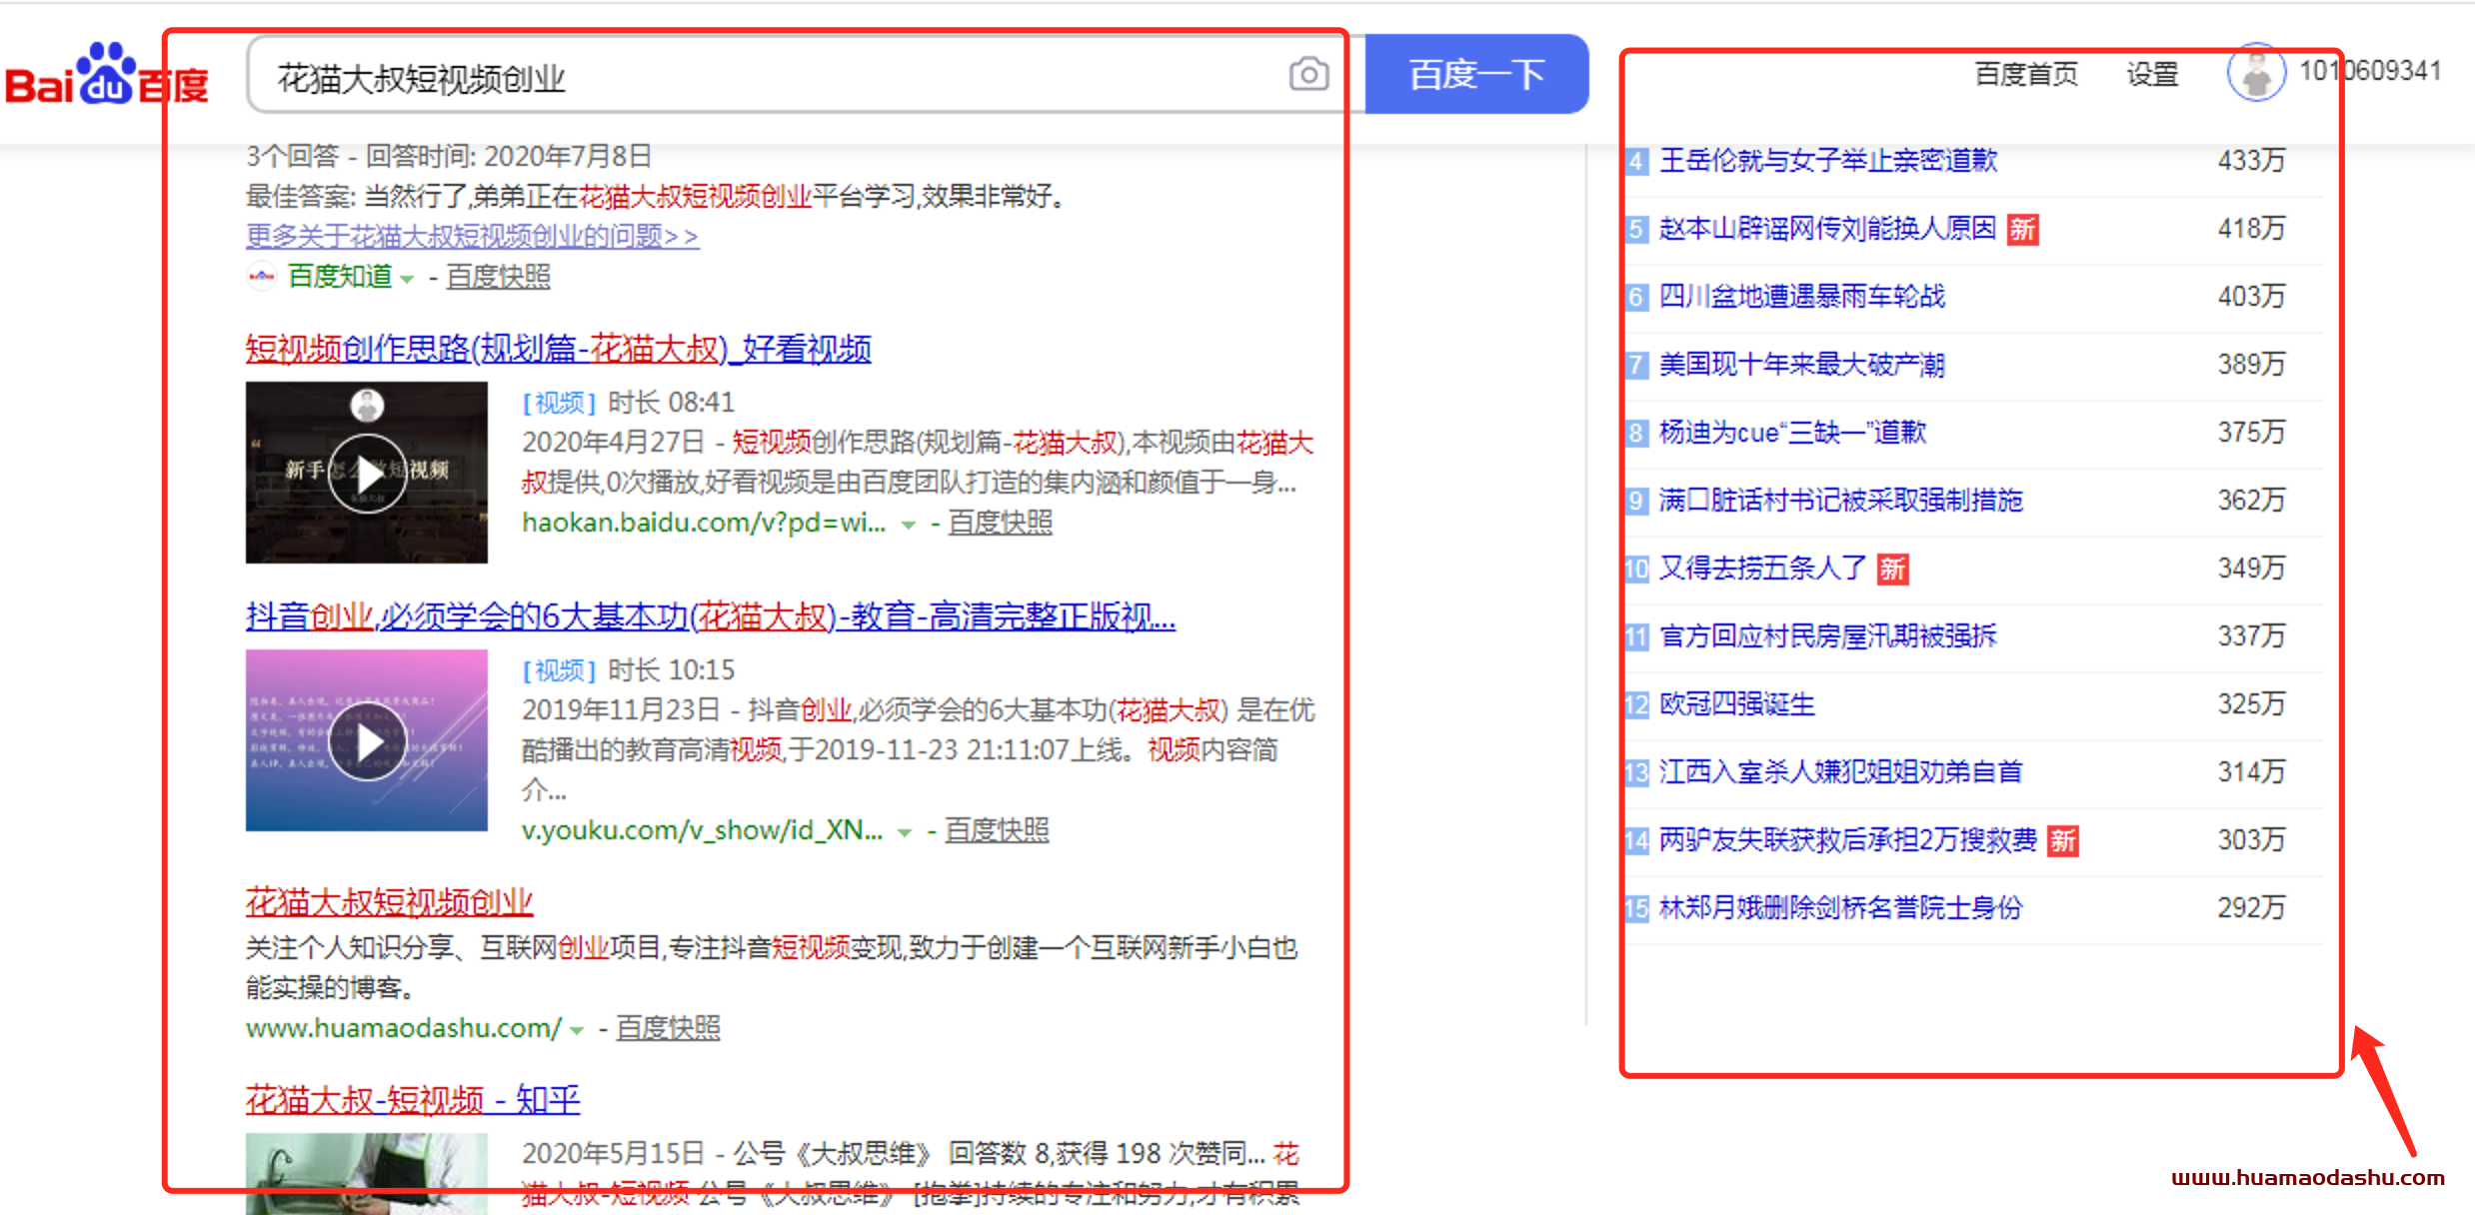
Task: Click the 百度一下 search button
Action: point(1476,74)
